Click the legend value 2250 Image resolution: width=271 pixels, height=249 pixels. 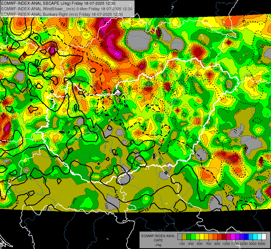[244, 244]
